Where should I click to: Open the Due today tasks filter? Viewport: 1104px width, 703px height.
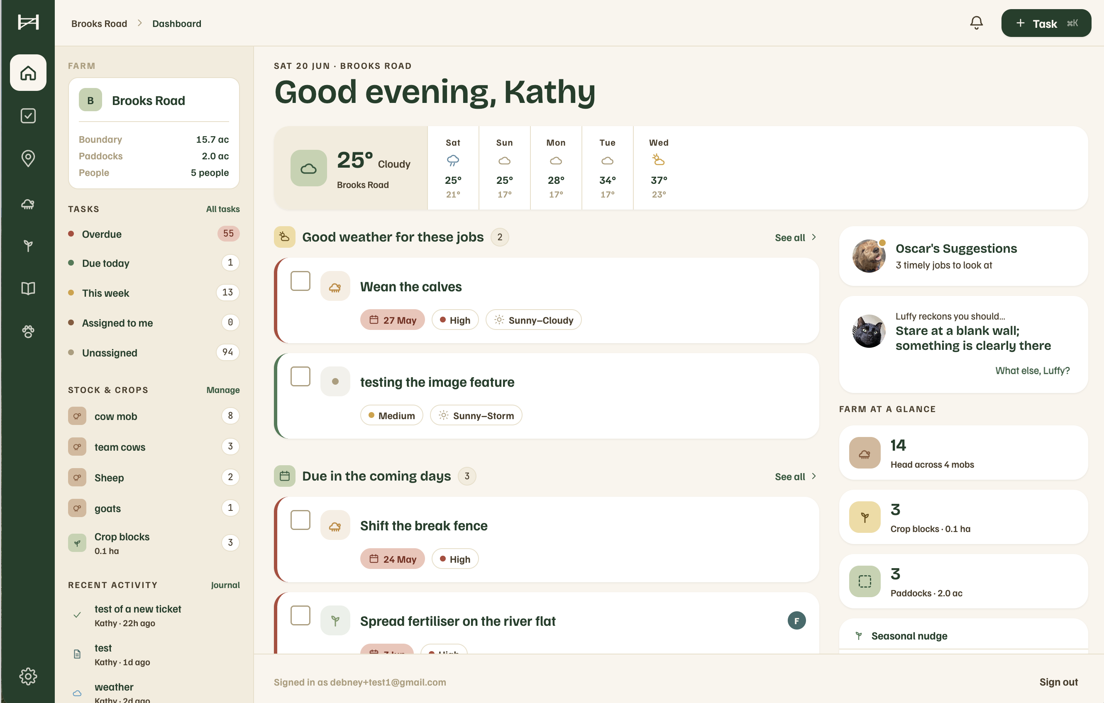click(154, 263)
